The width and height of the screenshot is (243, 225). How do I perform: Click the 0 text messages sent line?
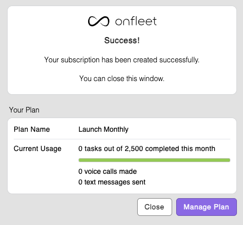pyautogui.click(x=112, y=182)
